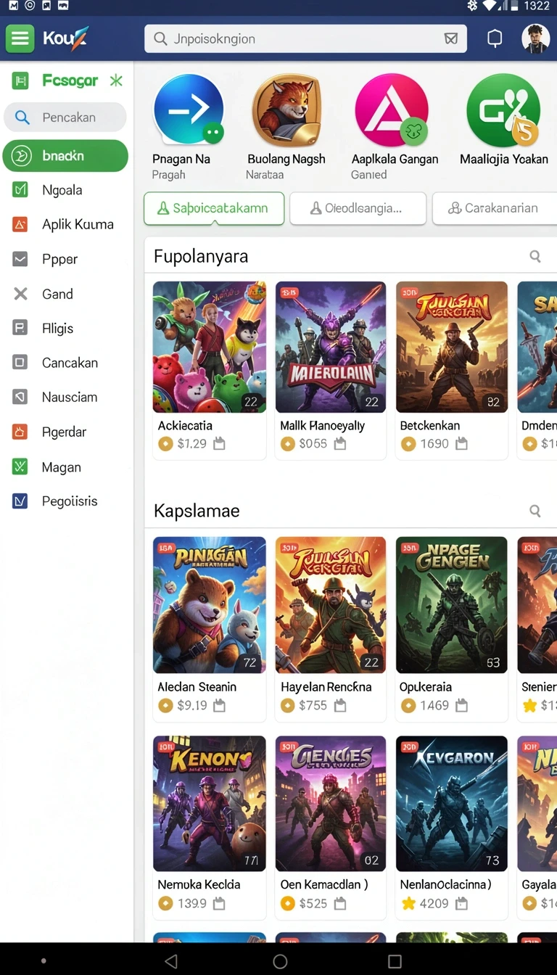Open the Maalajia Yoakan green app icon
Viewport: 557px width, 975px height.
click(503, 111)
